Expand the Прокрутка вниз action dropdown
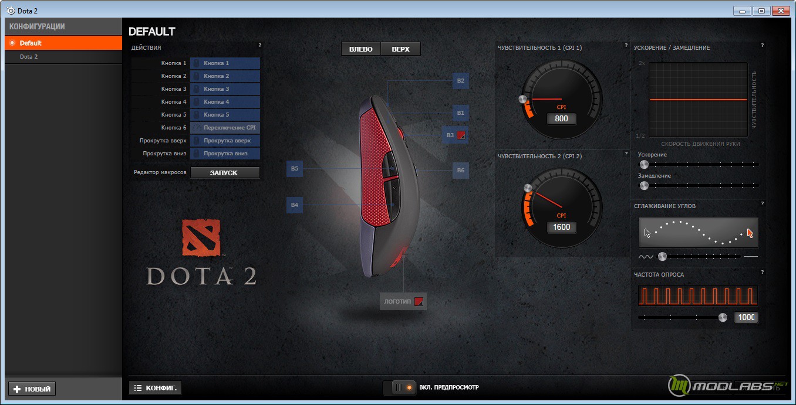Screen dimensions: 796x405 (x=225, y=154)
